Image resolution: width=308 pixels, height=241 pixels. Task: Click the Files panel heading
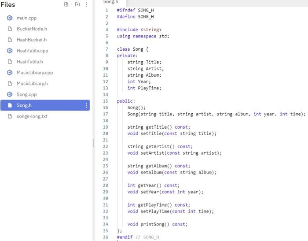[7, 4]
